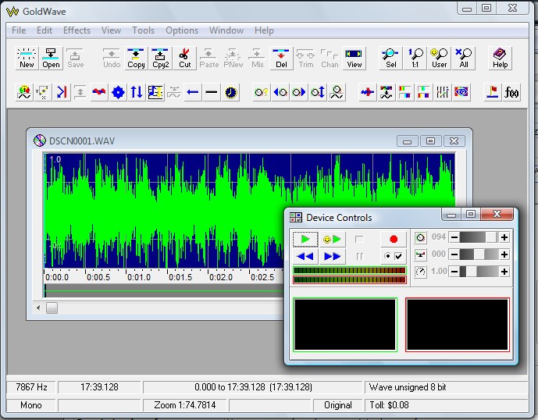Click the Cpy2 toolbar button

161,58
